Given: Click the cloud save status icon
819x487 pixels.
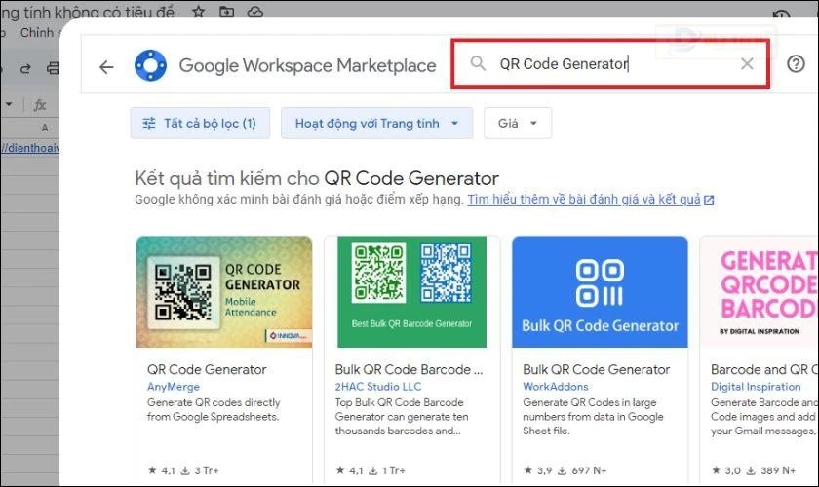Looking at the screenshot, I should [254, 11].
